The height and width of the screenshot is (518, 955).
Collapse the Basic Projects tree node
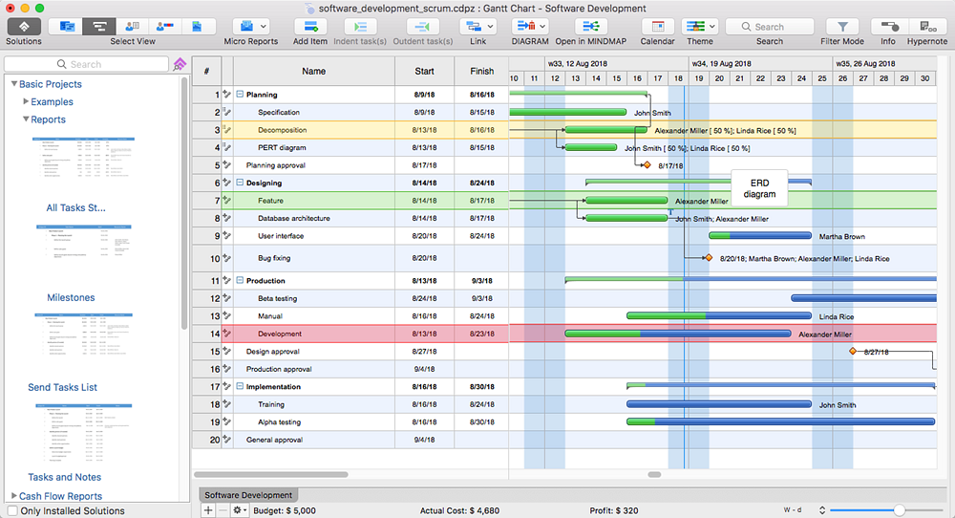13,84
